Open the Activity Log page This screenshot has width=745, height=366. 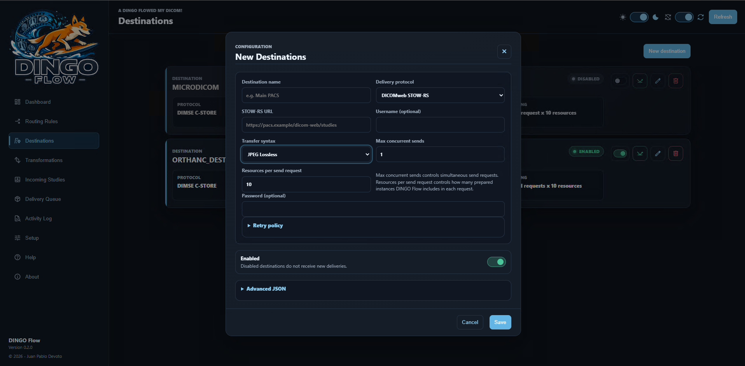point(54,218)
